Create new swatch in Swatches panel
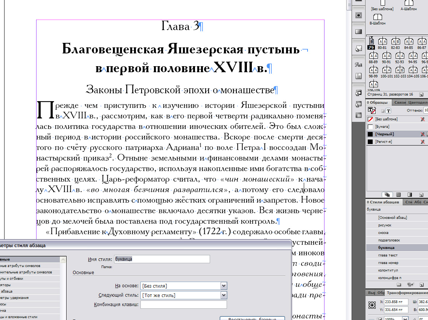The height and width of the screenshot is (320, 428). (x=421, y=195)
